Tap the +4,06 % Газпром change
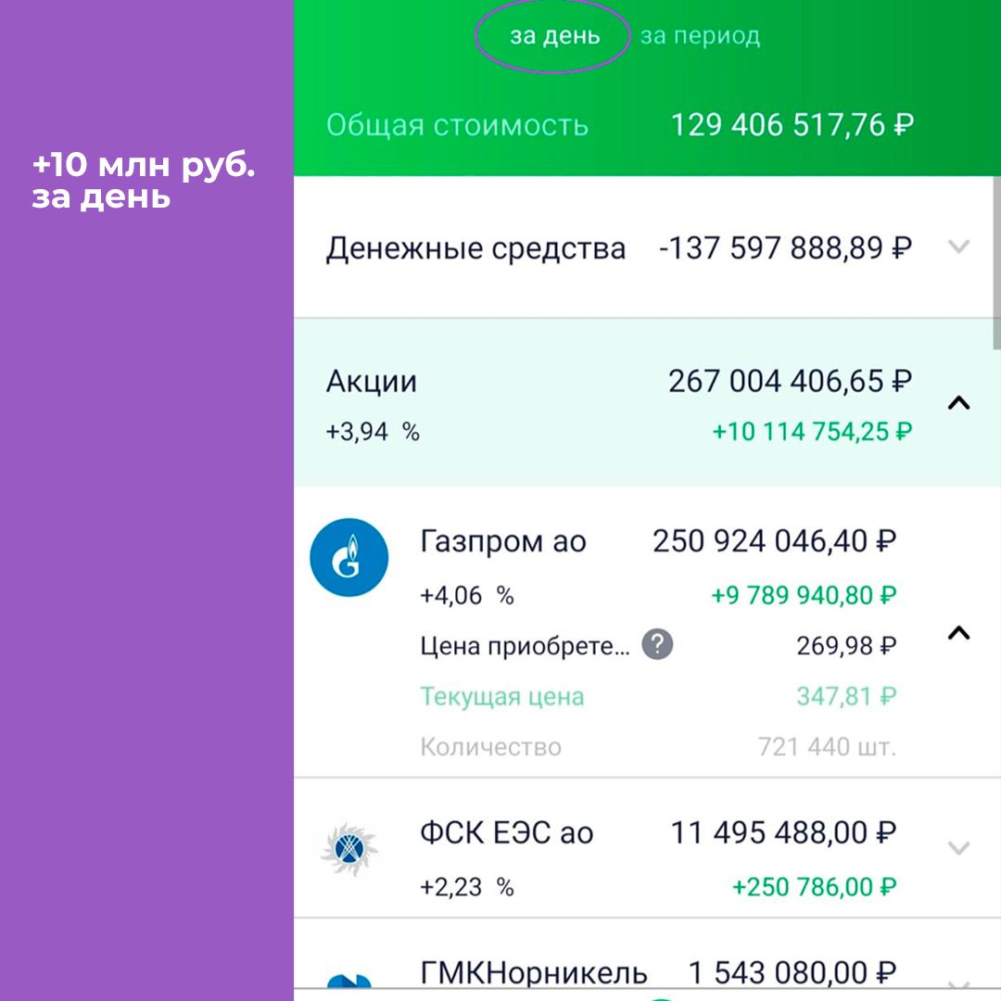This screenshot has width=1001, height=1001. tap(466, 596)
